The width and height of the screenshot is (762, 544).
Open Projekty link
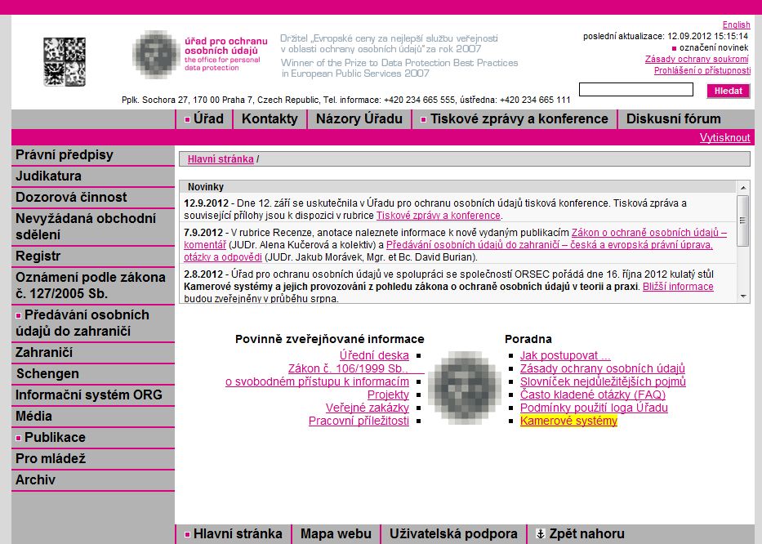[388, 395]
